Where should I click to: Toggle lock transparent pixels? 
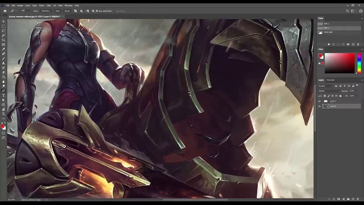[325, 96]
